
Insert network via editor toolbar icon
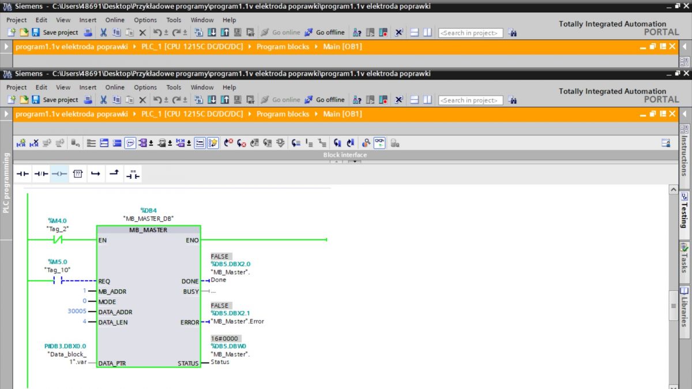21,143
